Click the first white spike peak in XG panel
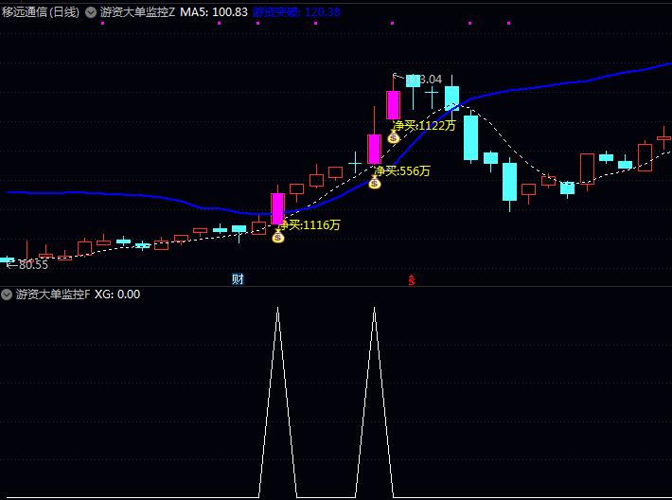This screenshot has width=672, height=500. tap(277, 309)
